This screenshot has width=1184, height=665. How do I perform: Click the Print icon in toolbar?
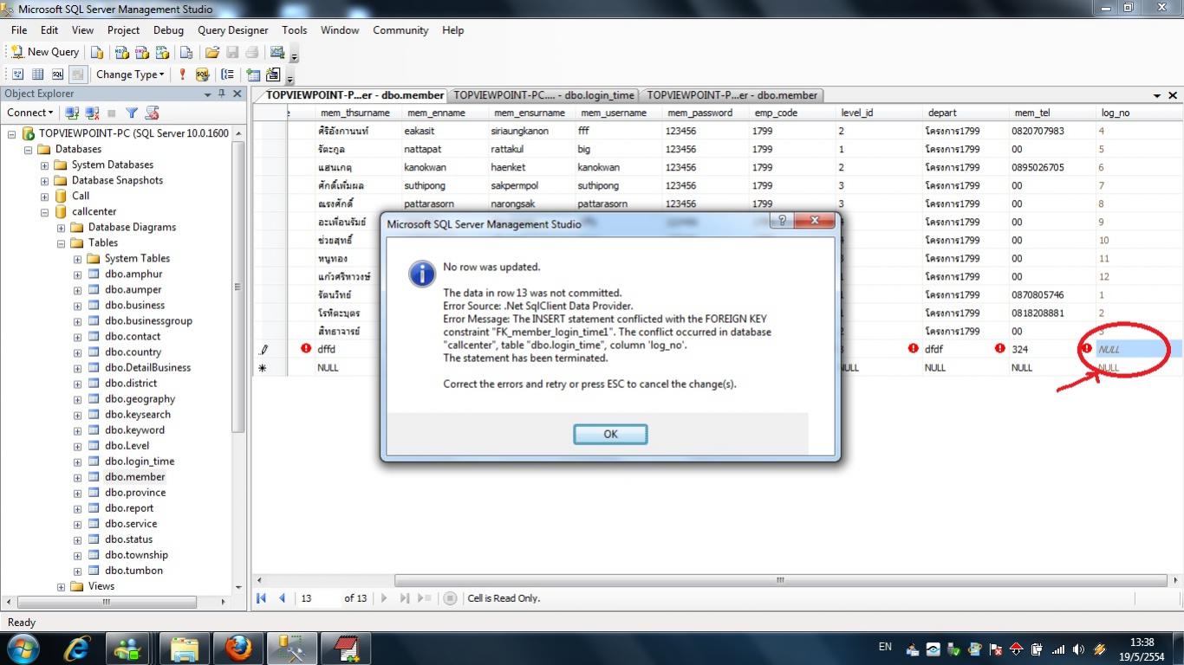click(x=252, y=52)
